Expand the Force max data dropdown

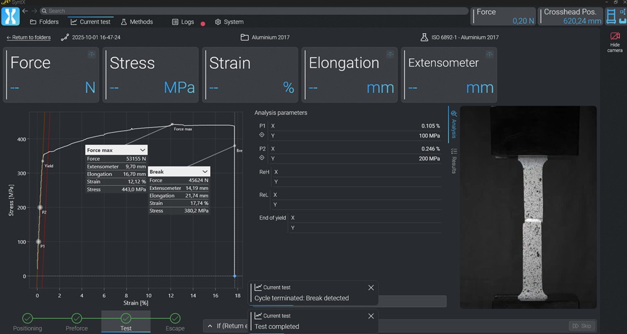[x=142, y=150]
